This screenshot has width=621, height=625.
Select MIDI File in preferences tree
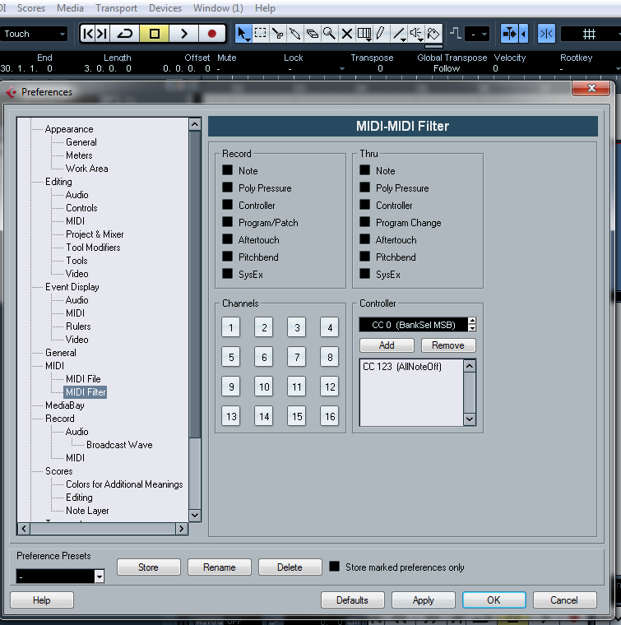83,378
